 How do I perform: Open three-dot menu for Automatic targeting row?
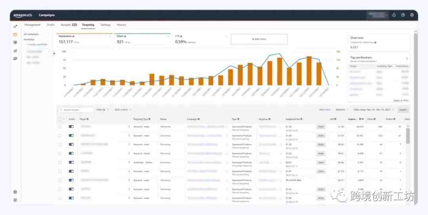coord(129,162)
